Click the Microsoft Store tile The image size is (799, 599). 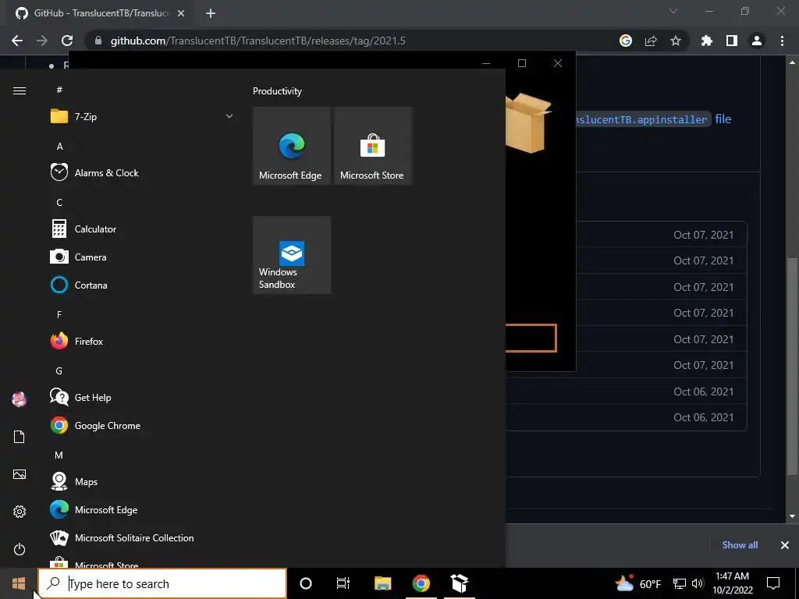(372, 146)
